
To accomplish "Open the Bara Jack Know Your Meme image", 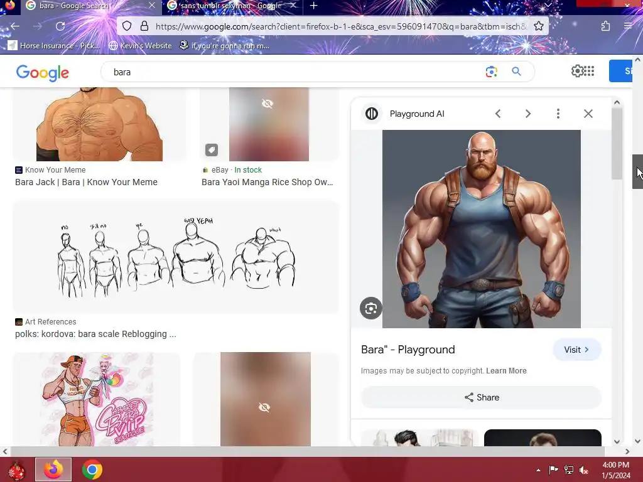I will (x=99, y=124).
